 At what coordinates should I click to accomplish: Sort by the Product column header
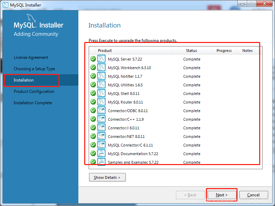[133, 51]
